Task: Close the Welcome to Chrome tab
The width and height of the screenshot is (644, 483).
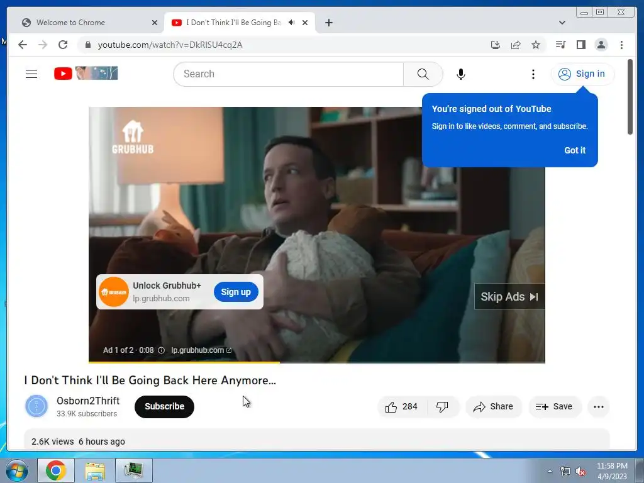Action: tap(155, 23)
